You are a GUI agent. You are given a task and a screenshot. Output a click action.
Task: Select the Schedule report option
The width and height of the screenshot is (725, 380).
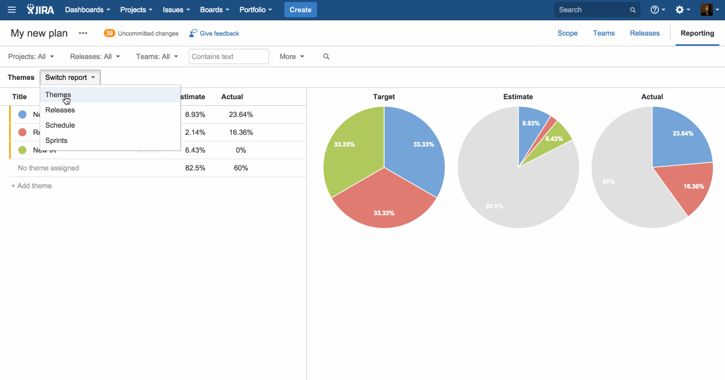tap(60, 125)
